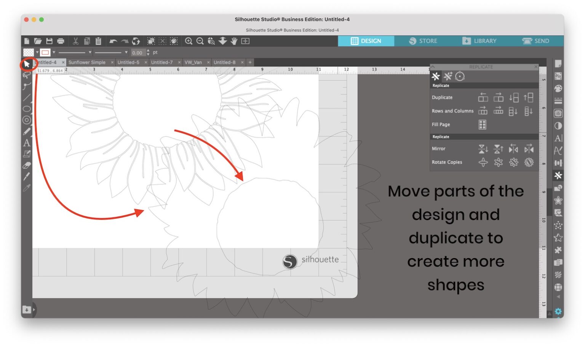The image size is (585, 346).
Task: Open the line color dropdown arrow
Action: 54,52
